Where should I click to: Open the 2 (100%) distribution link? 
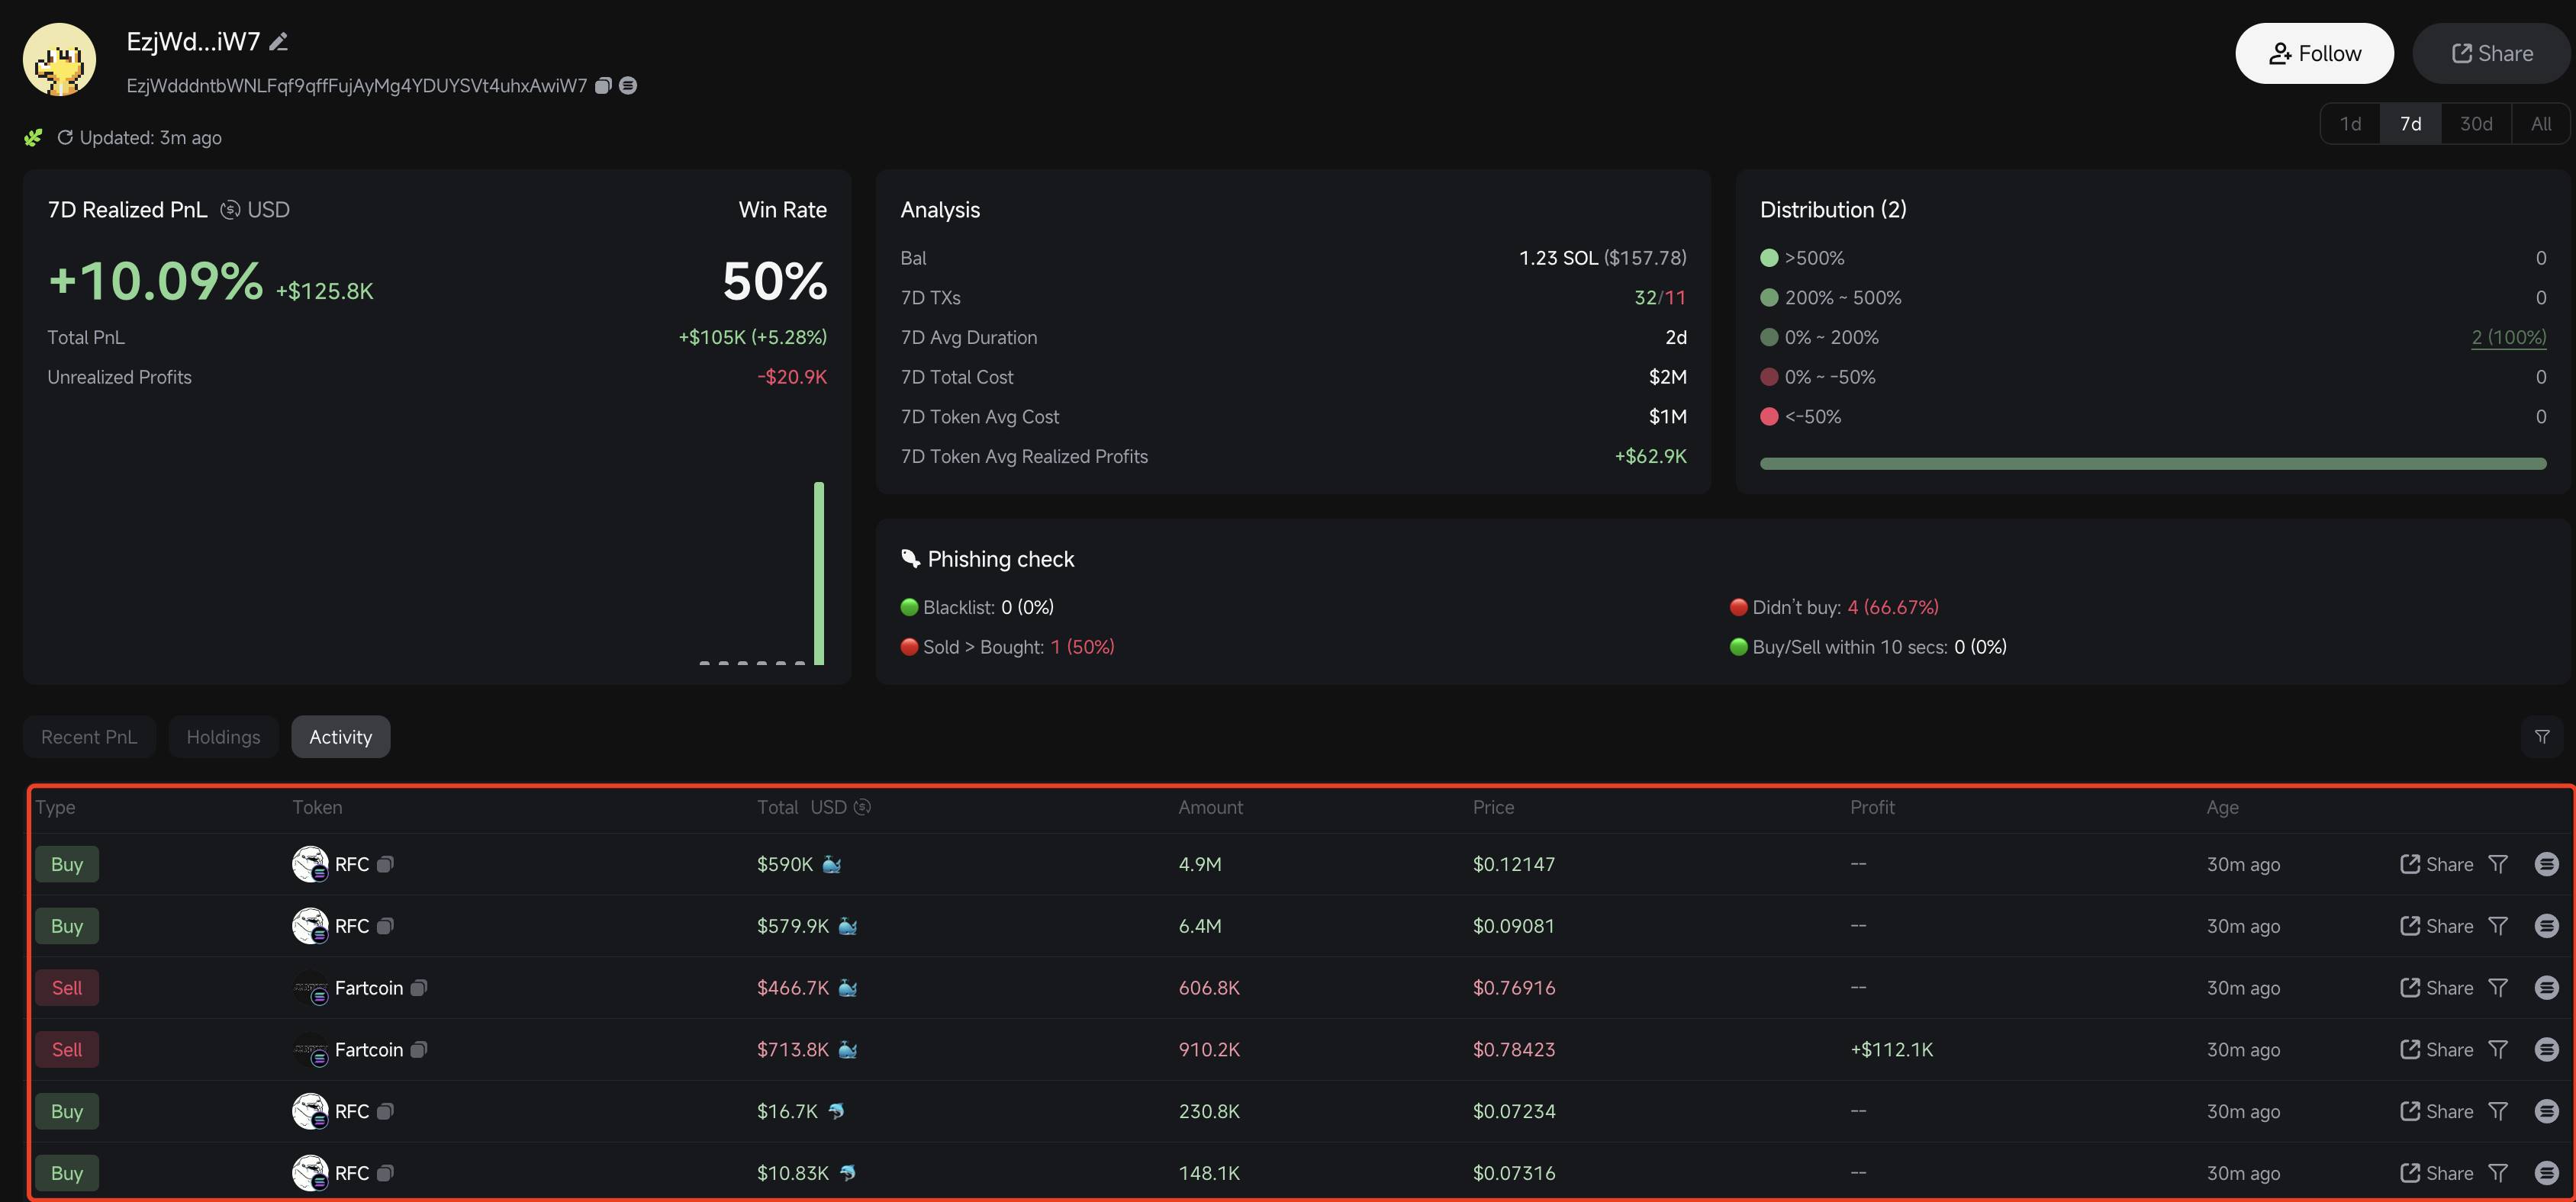click(x=2508, y=338)
